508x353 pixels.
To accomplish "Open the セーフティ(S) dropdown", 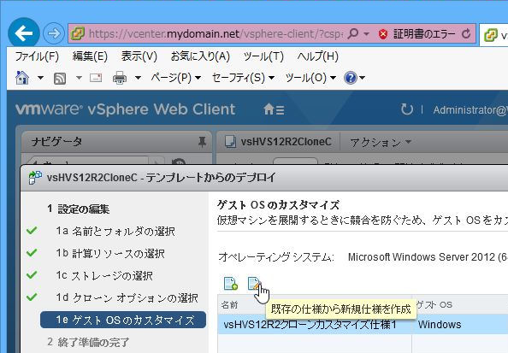I will (243, 78).
